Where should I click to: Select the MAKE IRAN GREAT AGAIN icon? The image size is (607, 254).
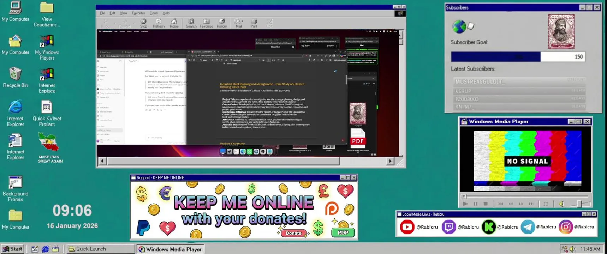point(50,148)
